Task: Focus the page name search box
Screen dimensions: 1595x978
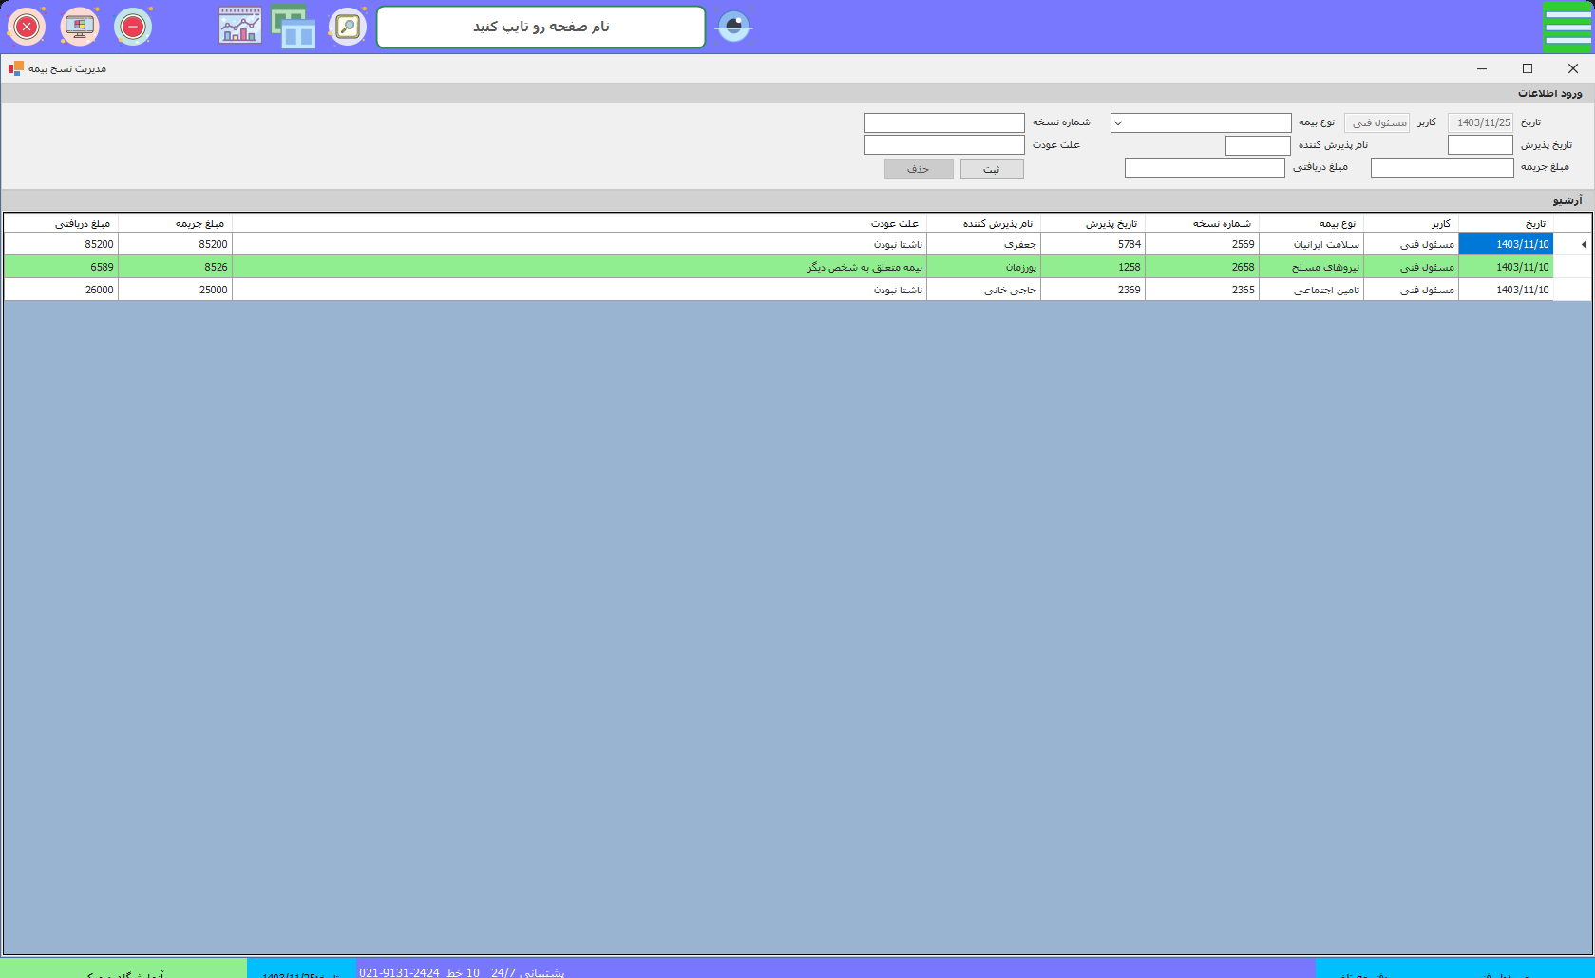Action: pyautogui.click(x=541, y=27)
